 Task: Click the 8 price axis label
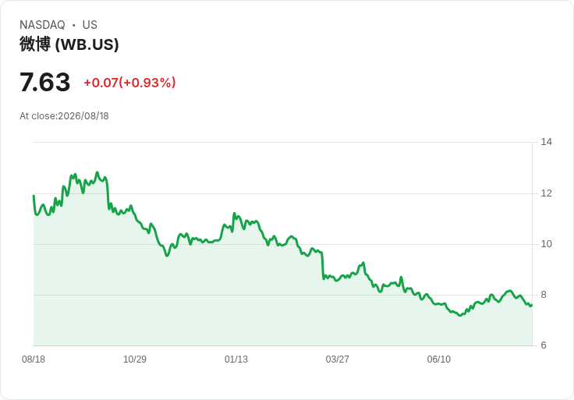click(544, 295)
